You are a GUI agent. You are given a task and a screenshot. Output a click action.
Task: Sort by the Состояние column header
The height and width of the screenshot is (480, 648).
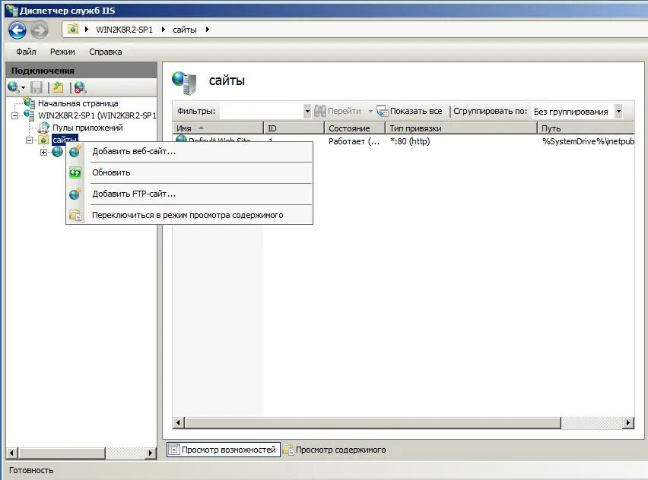354,128
